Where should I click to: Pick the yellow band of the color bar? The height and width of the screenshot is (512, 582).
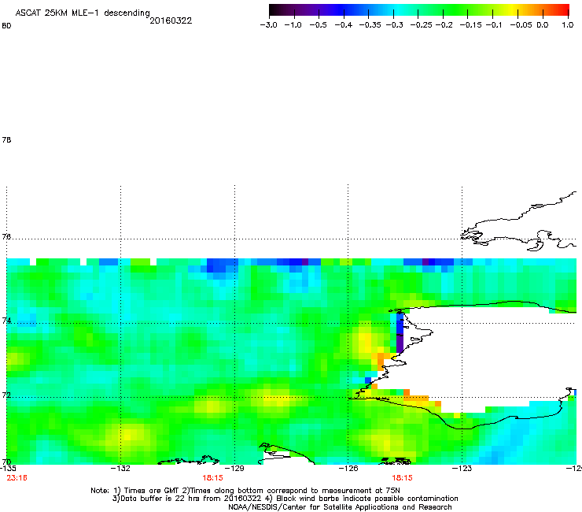click(512, 10)
